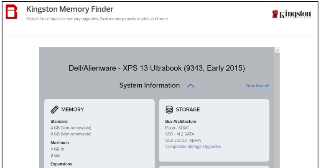Click the Maximum memory label
The width and height of the screenshot is (321, 168).
tap(60, 142)
